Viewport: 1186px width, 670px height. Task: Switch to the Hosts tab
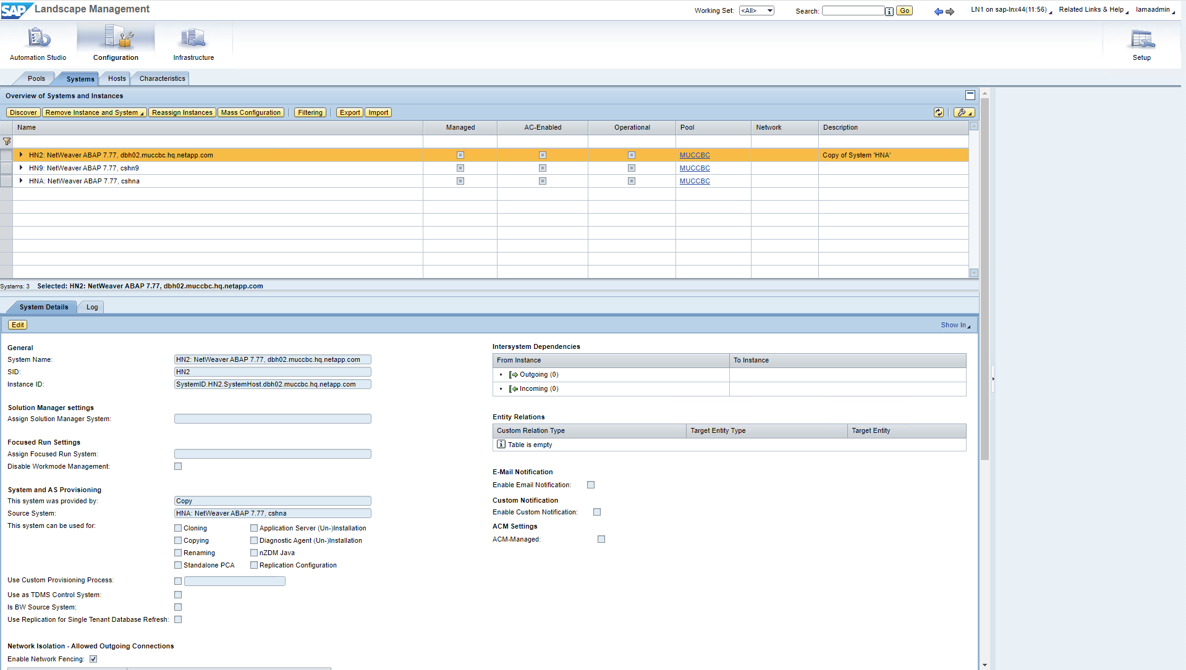(117, 78)
